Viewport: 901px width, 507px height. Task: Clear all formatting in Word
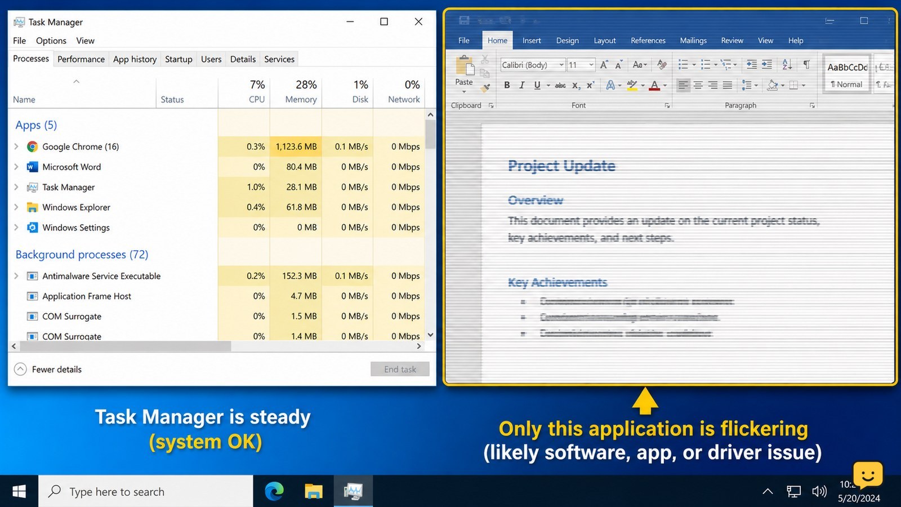click(662, 65)
